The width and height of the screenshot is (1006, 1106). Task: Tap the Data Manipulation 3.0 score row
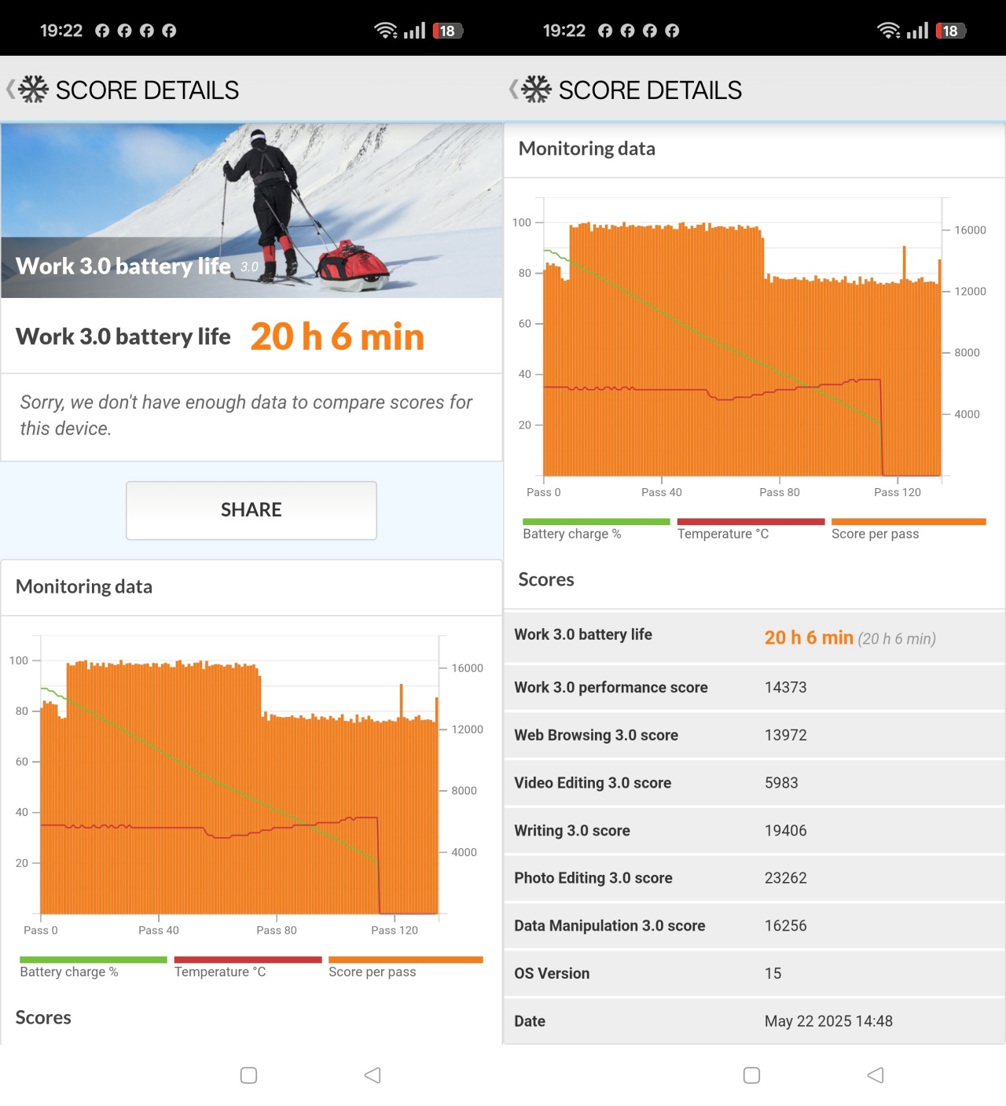[x=754, y=926]
